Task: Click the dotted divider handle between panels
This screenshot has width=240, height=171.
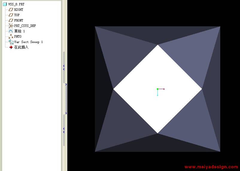Action: pyautogui.click(x=66, y=99)
